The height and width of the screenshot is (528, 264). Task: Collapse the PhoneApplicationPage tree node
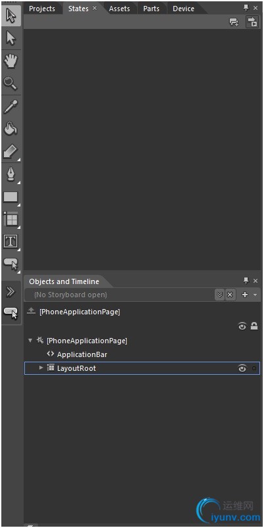pyautogui.click(x=30, y=341)
